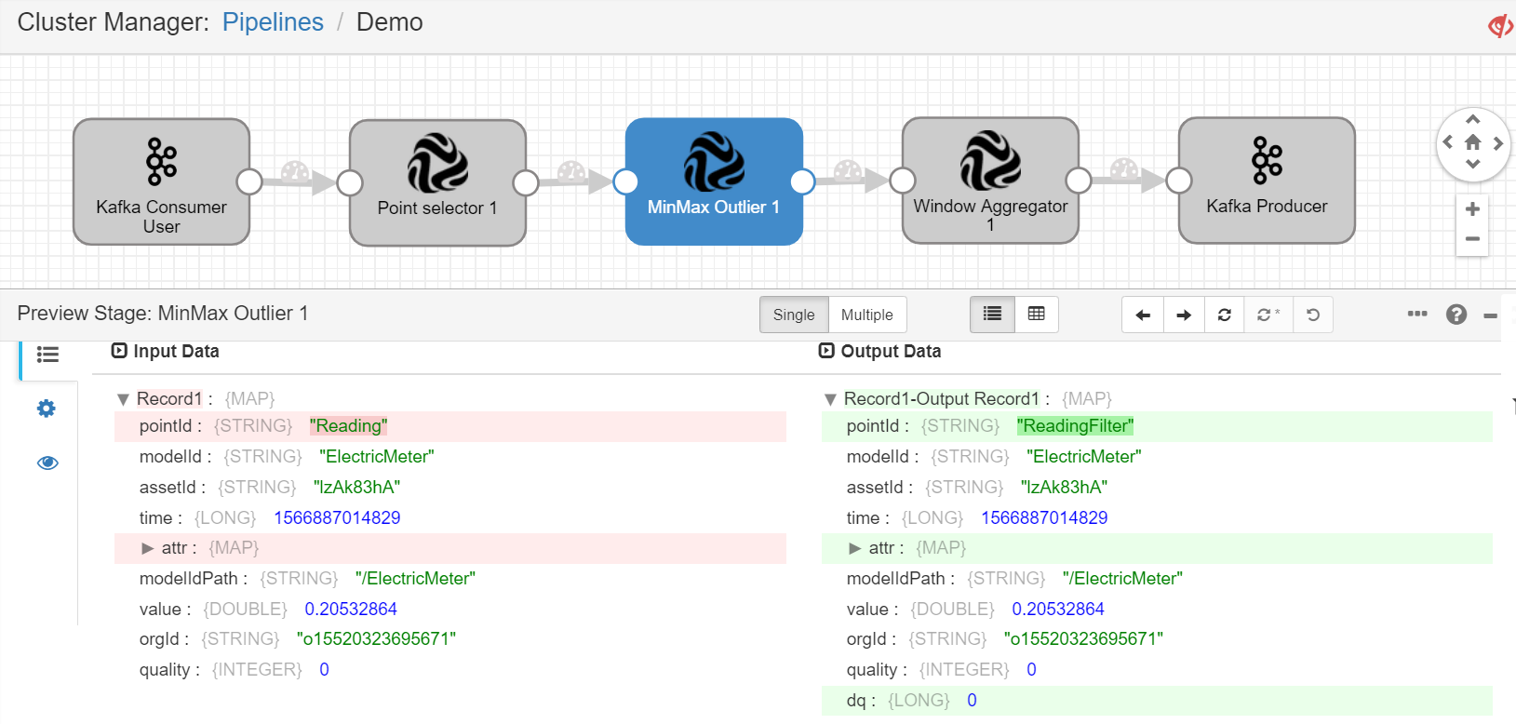
Task: Click link icon between Window Aggregator and Kafka Producer
Action: pos(1124,169)
